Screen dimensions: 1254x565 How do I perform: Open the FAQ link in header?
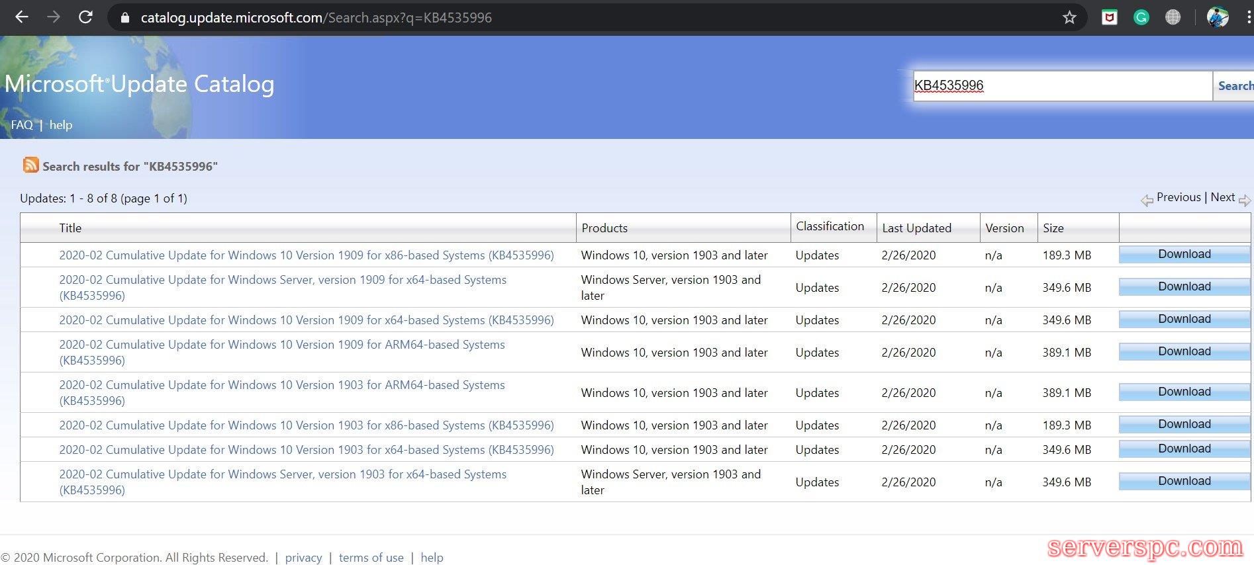[x=22, y=125]
